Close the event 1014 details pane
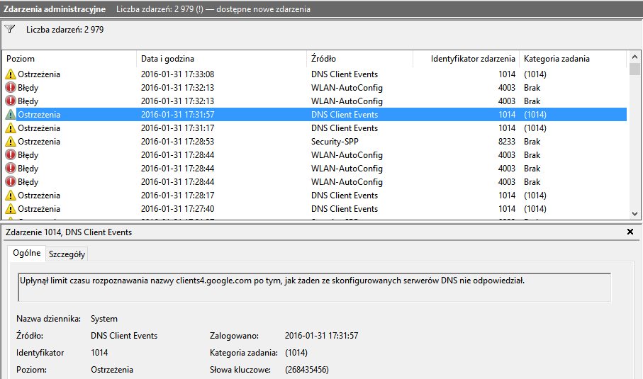Viewport: 643px width, 379px height. point(630,232)
